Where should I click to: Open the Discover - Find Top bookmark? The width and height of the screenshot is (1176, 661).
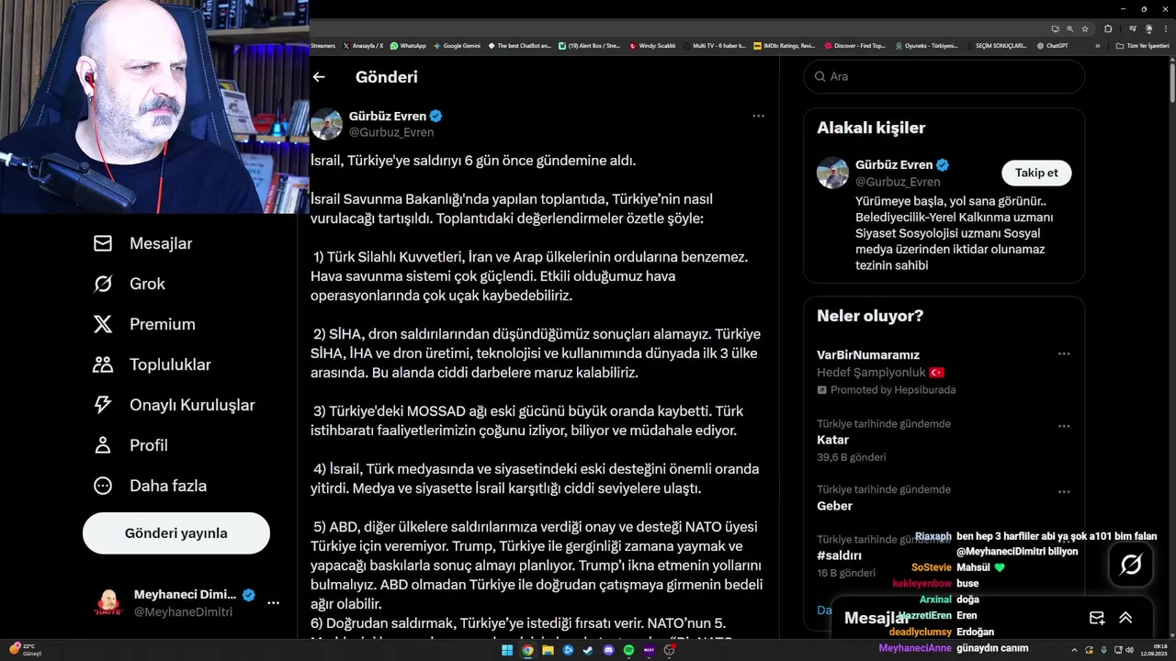tap(854, 45)
